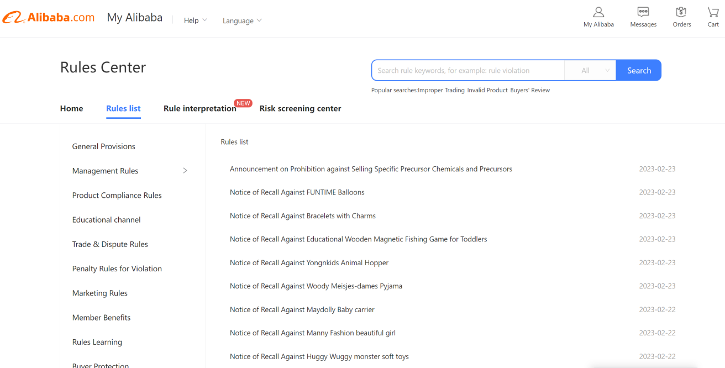This screenshot has width=725, height=368.
Task: Open the Cart icon
Action: 713,17
